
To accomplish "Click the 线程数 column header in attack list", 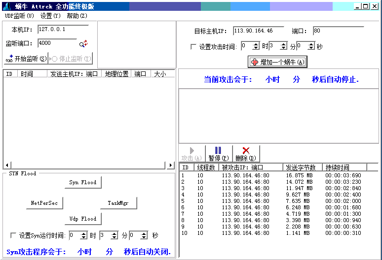I will (207, 167).
